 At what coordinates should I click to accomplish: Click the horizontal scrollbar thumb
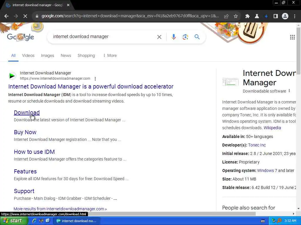tap(171, 214)
